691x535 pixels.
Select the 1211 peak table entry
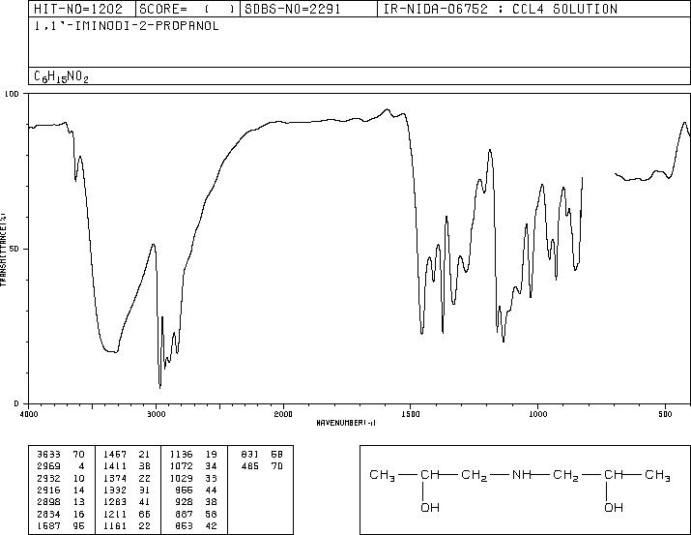click(127, 514)
